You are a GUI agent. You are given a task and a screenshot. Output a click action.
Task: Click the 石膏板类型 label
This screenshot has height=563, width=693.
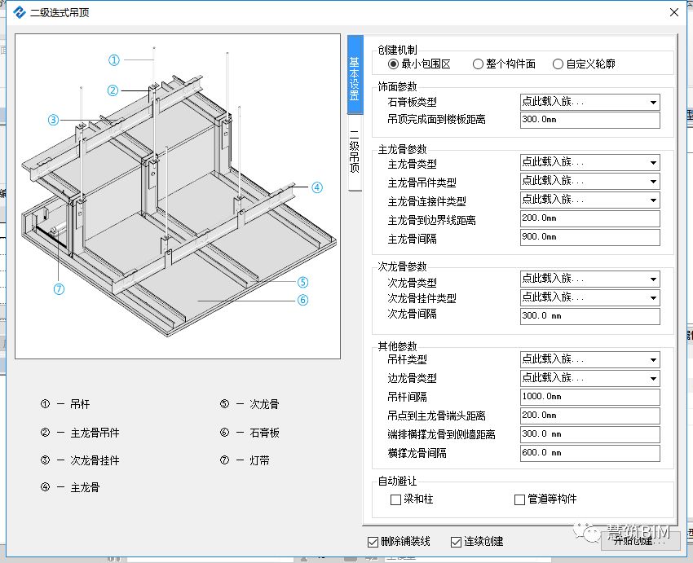413,103
